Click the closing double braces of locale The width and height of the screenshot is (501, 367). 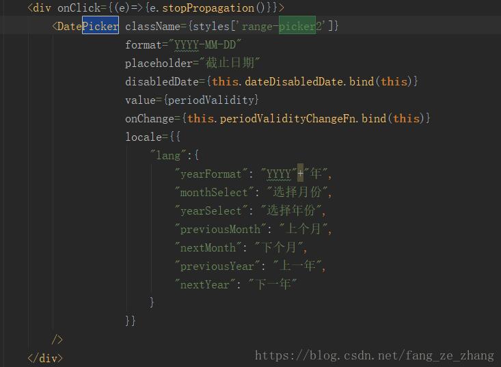131,321
